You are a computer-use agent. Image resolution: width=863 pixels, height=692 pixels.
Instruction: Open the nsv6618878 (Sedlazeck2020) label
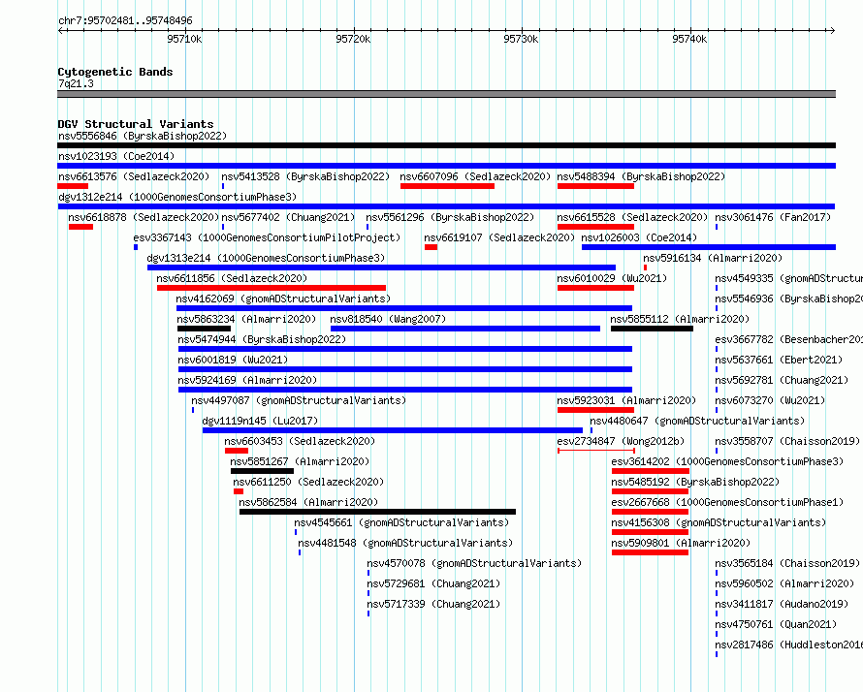tap(144, 217)
